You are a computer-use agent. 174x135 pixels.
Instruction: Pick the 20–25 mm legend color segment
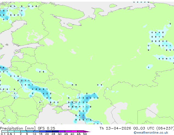pyautogui.click(x=49, y=131)
